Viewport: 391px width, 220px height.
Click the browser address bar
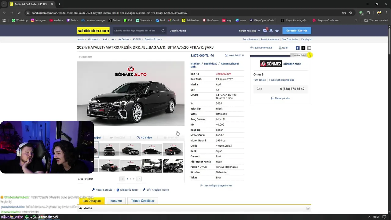[183, 13]
